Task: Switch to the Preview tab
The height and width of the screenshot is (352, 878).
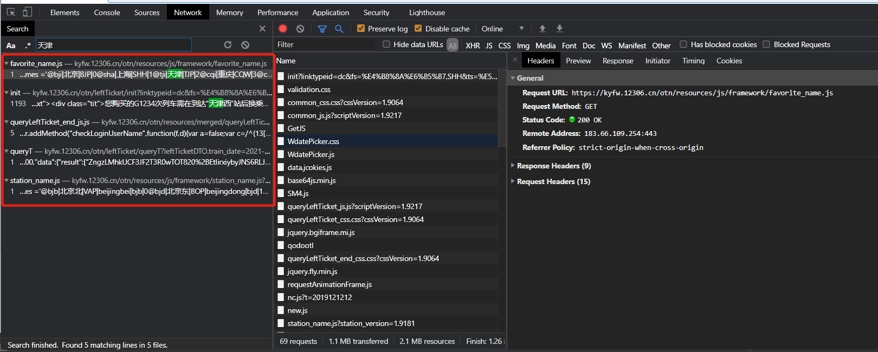Action: [x=578, y=61]
